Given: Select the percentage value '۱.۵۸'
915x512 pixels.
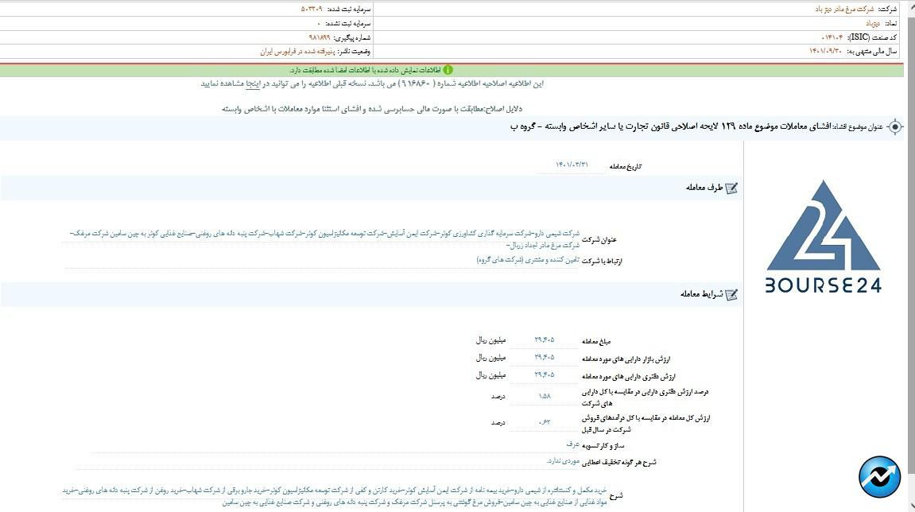Looking at the screenshot, I should 545,396.
